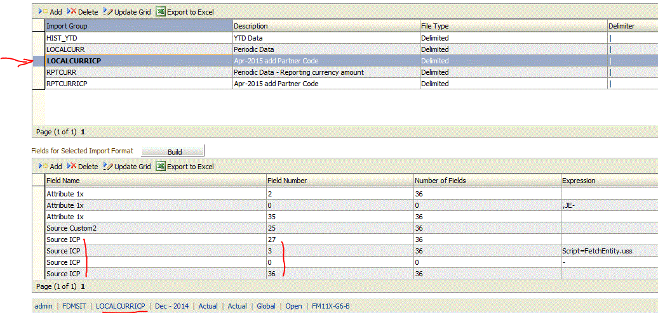Click Add icon in top Import Group toolbar

tap(44, 11)
